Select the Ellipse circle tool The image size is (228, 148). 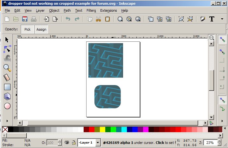[7, 106]
